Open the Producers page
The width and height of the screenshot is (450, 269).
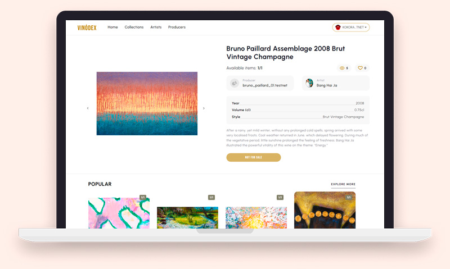tap(177, 27)
